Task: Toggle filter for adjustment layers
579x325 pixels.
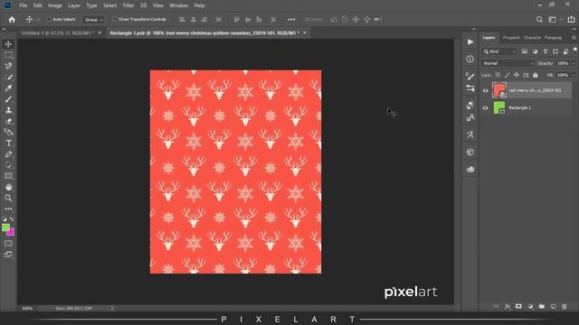Action: tap(535, 51)
